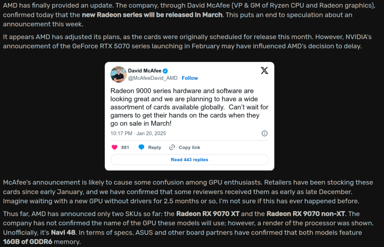The width and height of the screenshot is (384, 247).
Task: Open the tweet info circle icon
Action: tap(265, 133)
